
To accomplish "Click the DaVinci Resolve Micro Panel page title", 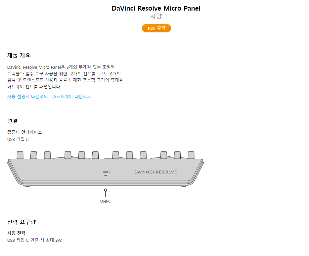I will tap(156, 9).
